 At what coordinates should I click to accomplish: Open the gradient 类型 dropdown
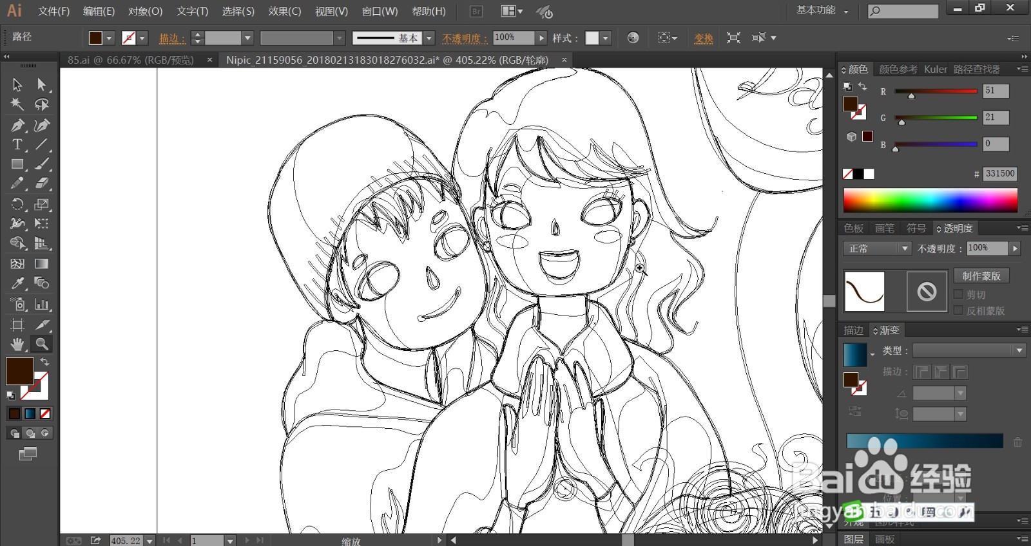tap(968, 351)
